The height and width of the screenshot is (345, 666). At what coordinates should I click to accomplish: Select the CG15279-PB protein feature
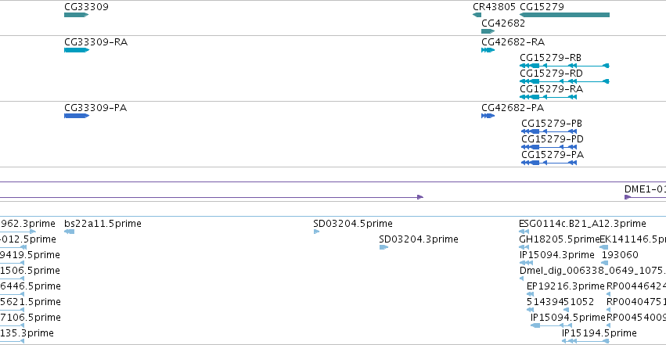point(549,131)
